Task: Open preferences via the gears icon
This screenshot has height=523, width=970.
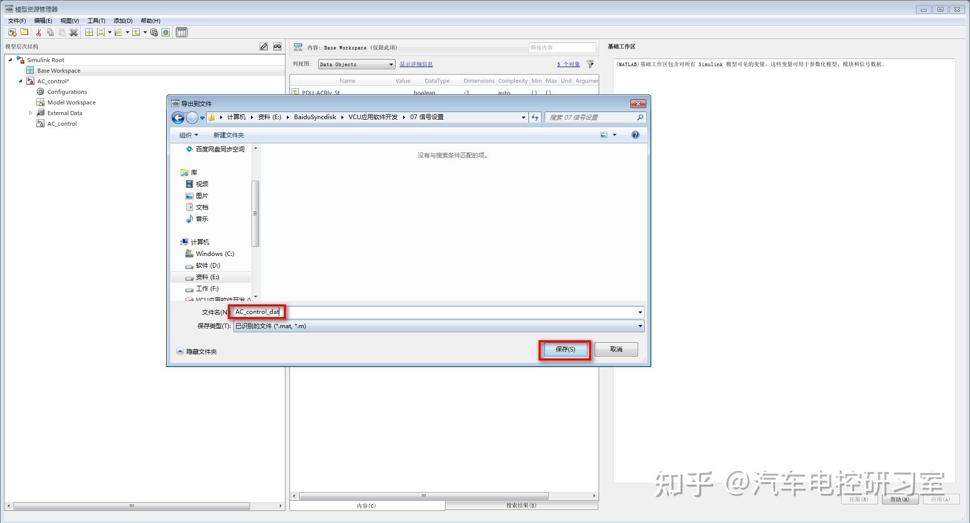Action: (154, 32)
